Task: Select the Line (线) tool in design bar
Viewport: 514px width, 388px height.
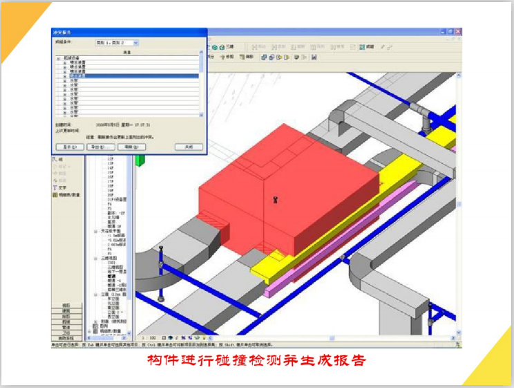Action: click(55, 160)
